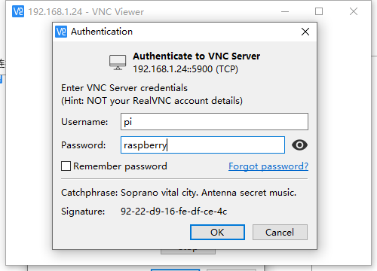Focus the Username field containing pi

click(214, 122)
